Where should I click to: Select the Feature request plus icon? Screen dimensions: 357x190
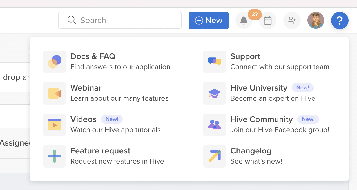pyautogui.click(x=55, y=156)
